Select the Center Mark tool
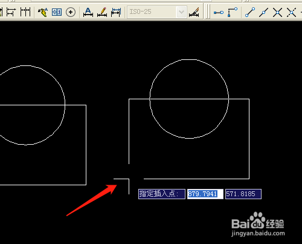This screenshot has height=244, width=302. coord(71,12)
